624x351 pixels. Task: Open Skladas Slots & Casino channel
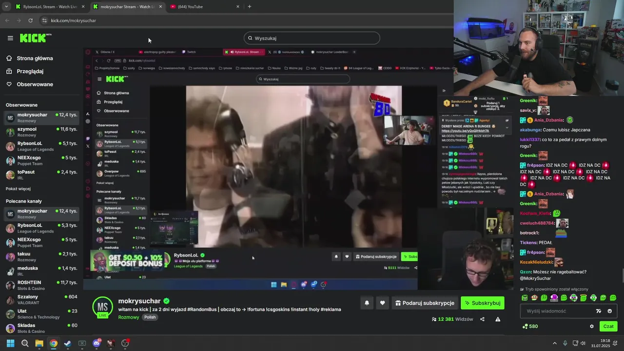[x=41, y=328]
